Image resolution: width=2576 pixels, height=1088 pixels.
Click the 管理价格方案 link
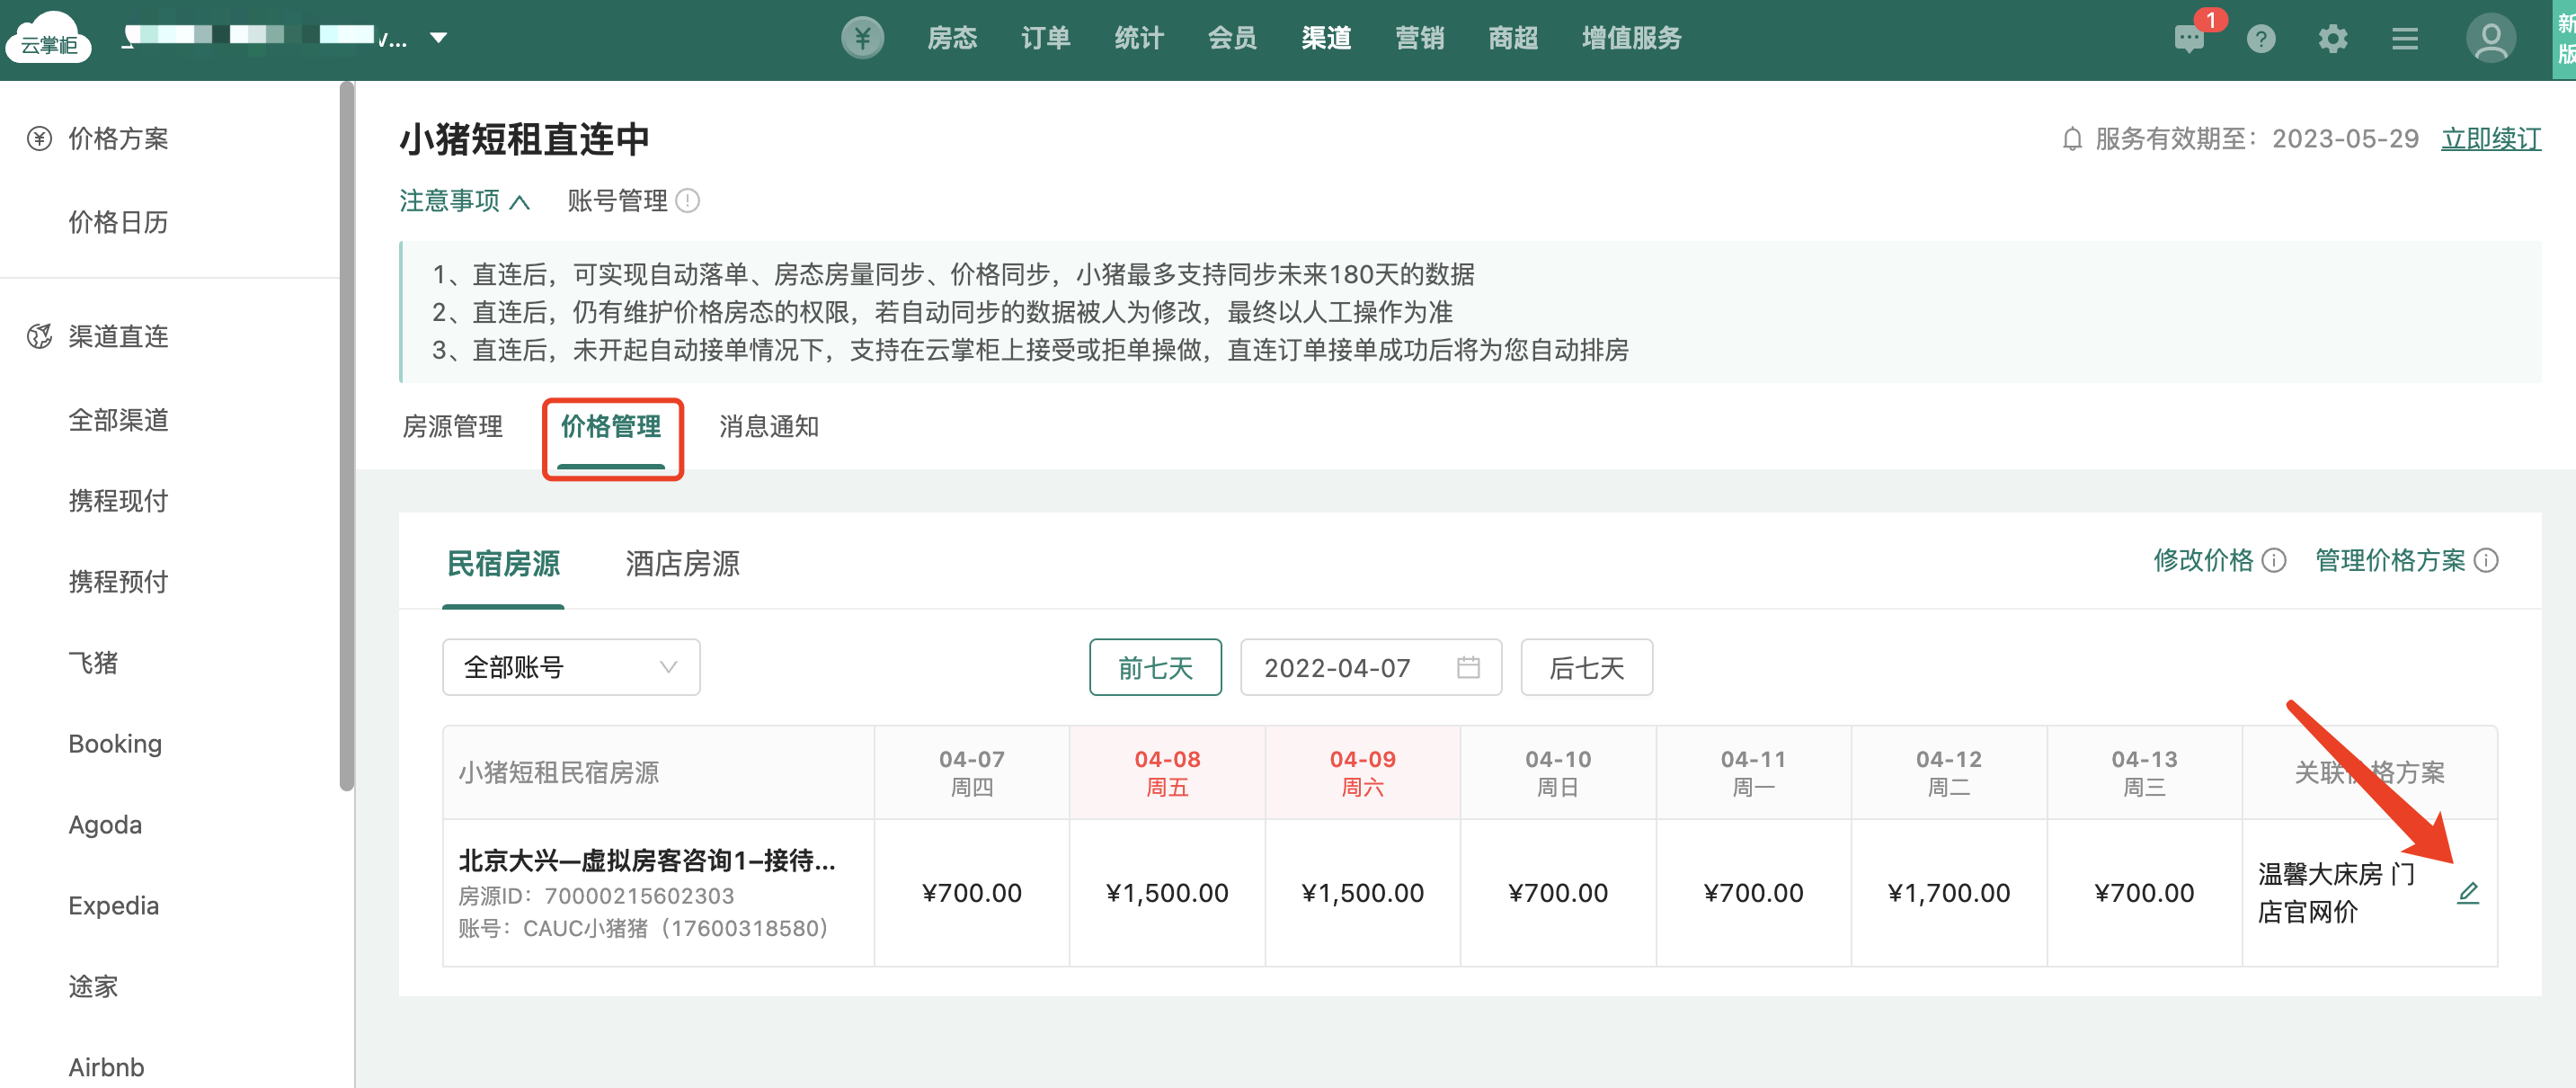[x=2390, y=561]
